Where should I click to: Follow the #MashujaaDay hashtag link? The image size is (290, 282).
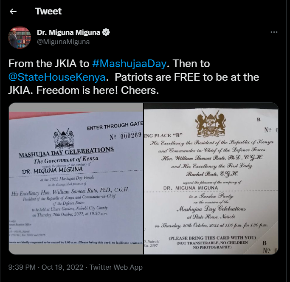[x=129, y=63]
